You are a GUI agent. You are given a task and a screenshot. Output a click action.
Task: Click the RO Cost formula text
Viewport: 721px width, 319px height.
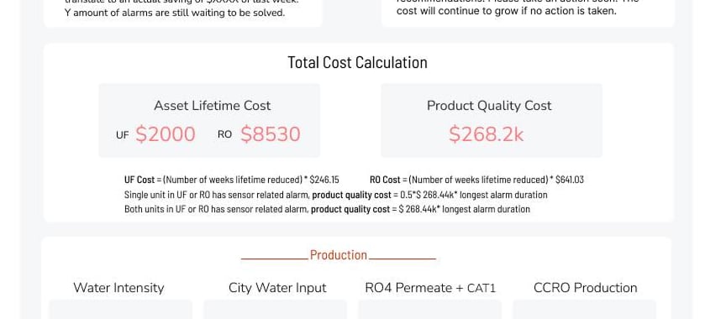pyautogui.click(x=476, y=180)
